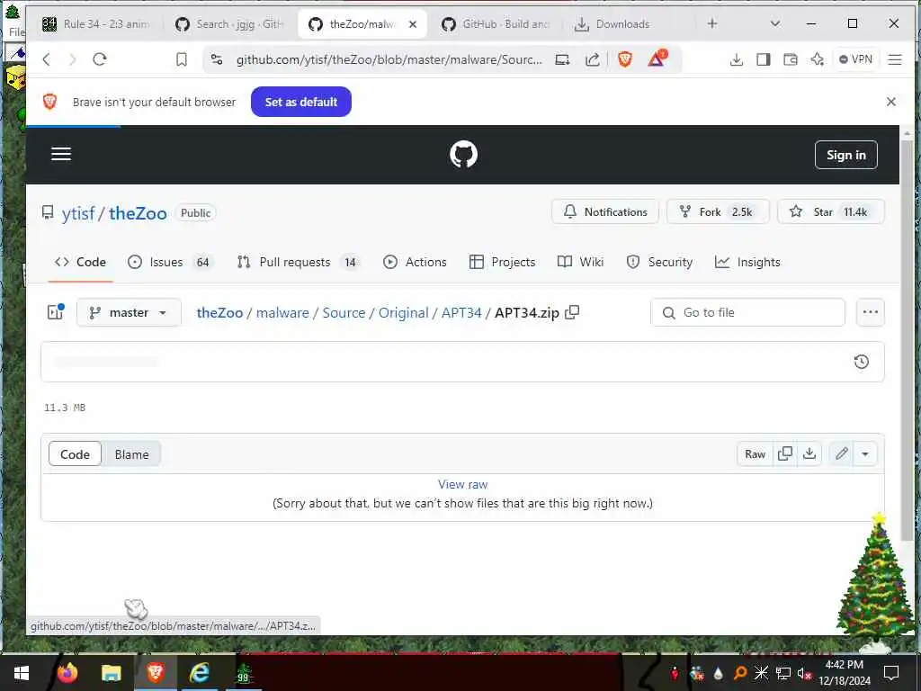Viewport: 921px width, 691px height.
Task: Click the Notifications button
Action: coord(605,211)
